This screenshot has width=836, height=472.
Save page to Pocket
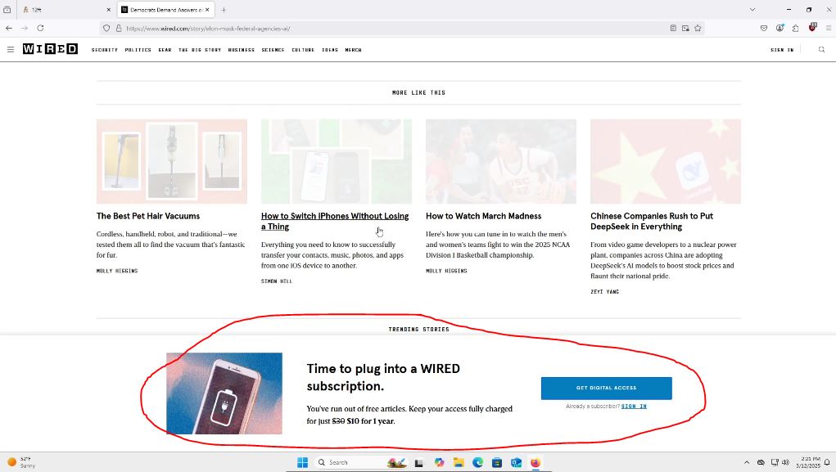[764, 29]
